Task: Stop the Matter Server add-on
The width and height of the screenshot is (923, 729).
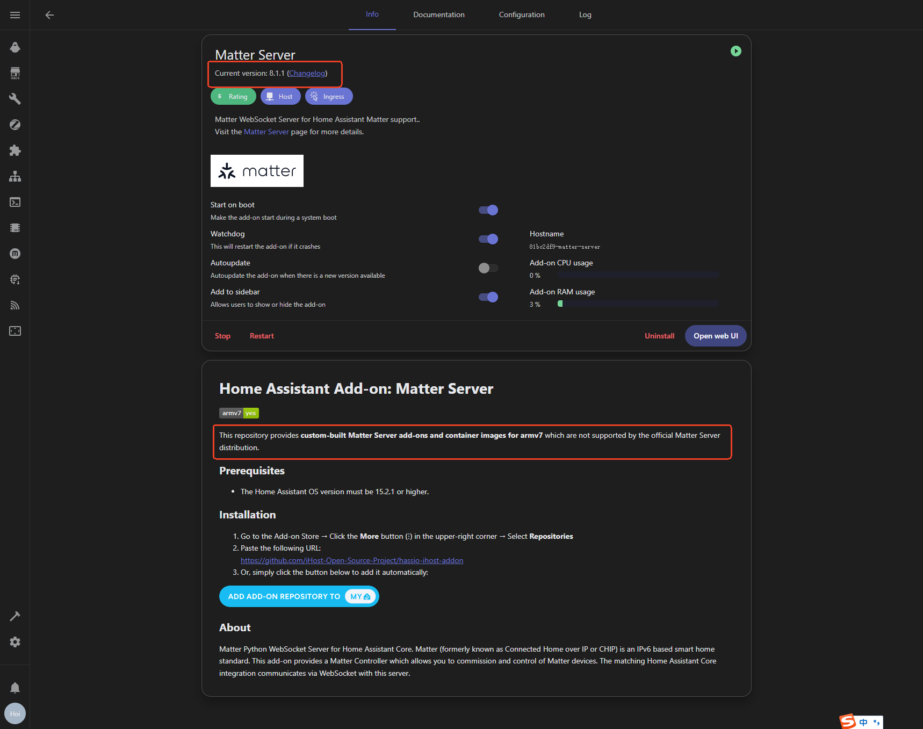Action: click(x=222, y=336)
